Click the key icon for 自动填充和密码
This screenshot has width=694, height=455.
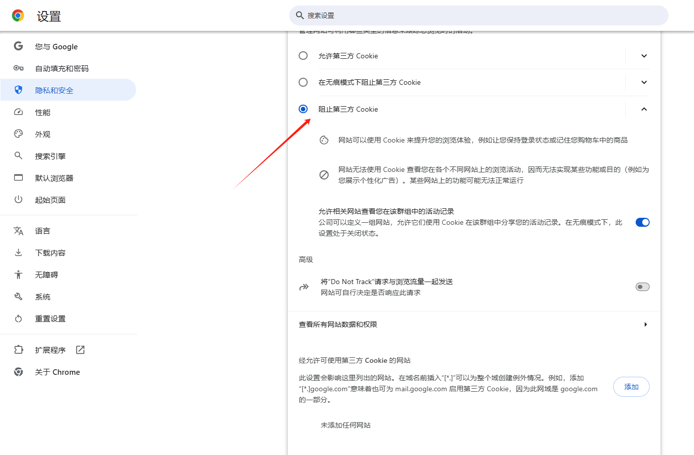[x=18, y=68]
